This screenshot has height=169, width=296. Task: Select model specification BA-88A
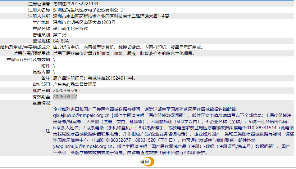[x=61, y=41]
